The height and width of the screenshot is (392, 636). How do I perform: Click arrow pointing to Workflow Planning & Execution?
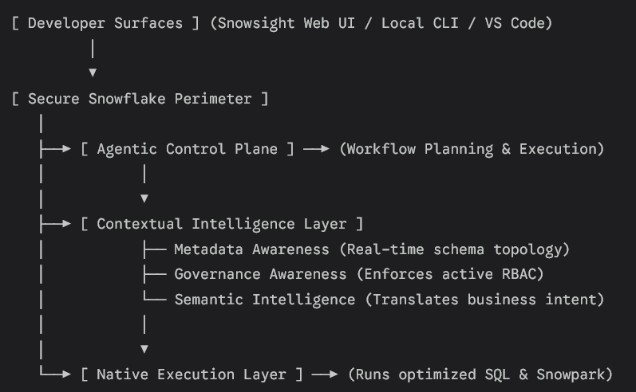point(316,149)
